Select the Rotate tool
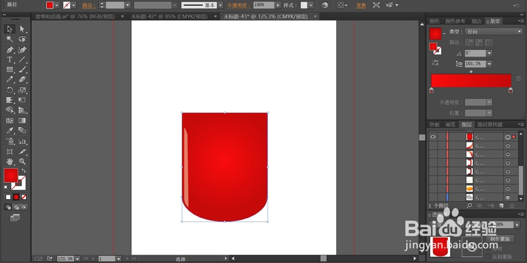527x263 pixels. pyautogui.click(x=9, y=90)
